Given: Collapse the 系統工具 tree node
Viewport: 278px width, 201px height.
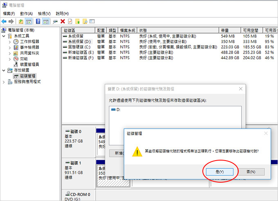Looking at the screenshot, I should 4,36.
